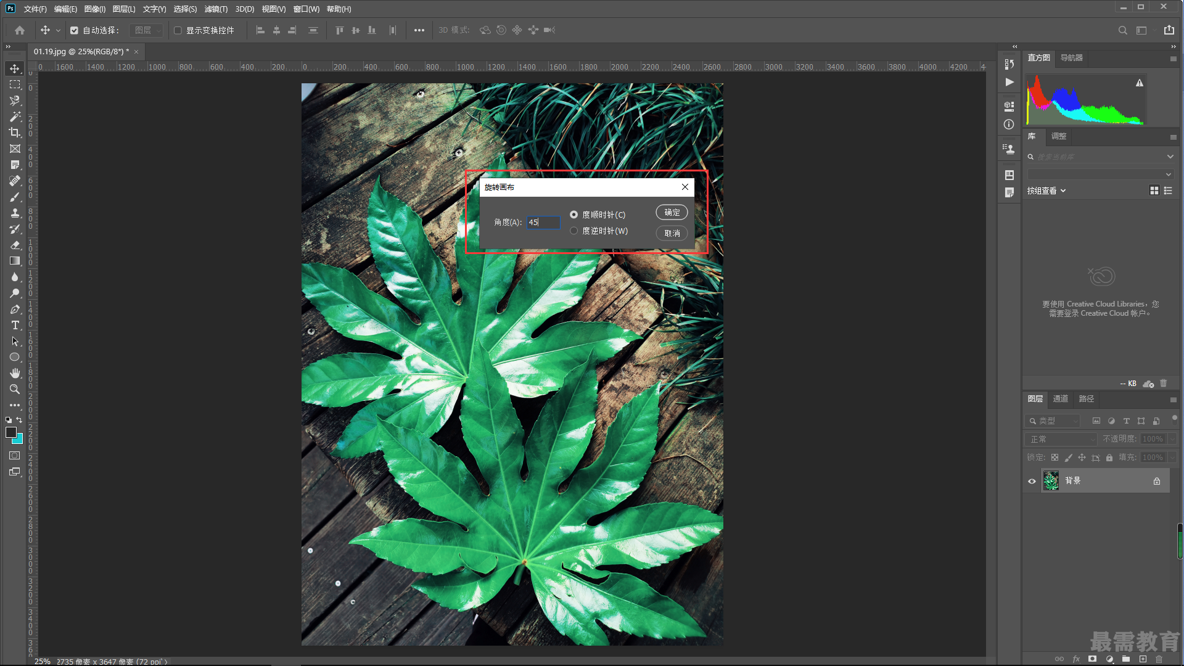Select the Hand tool
The image size is (1184, 666).
15,373
